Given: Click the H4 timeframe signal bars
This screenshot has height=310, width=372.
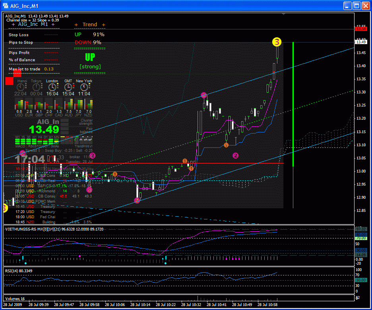Looking at the screenshot, I should tap(40, 141).
